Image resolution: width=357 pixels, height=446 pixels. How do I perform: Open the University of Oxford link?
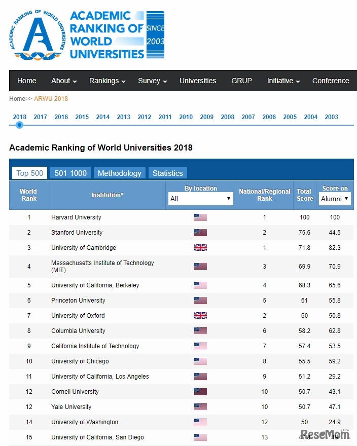pyautogui.click(x=78, y=315)
